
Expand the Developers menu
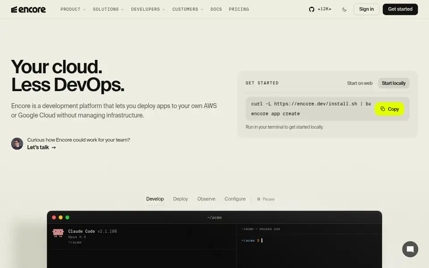point(148,9)
